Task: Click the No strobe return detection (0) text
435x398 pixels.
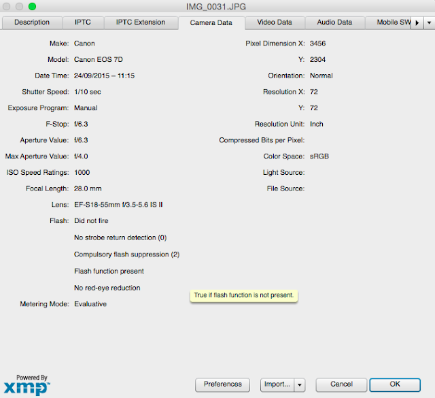Action: (x=120, y=237)
